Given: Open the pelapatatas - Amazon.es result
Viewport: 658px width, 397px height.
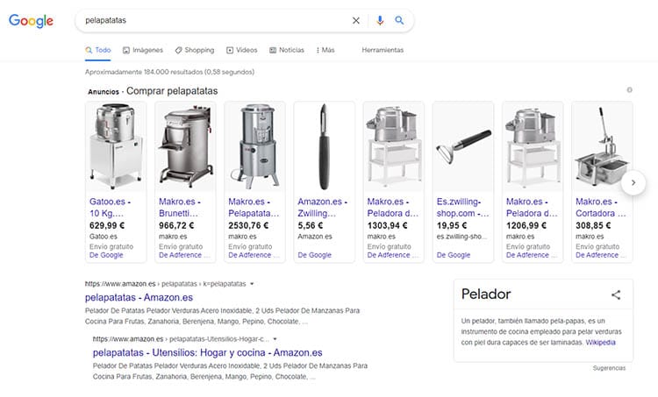Looking at the screenshot, I should 139,298.
